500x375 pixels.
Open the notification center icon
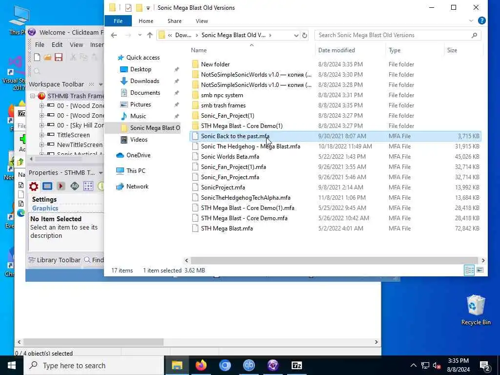485,365
